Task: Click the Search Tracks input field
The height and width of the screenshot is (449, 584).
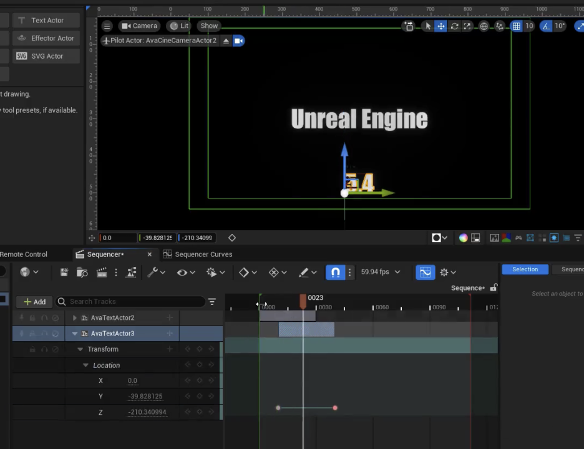Action: (134, 302)
